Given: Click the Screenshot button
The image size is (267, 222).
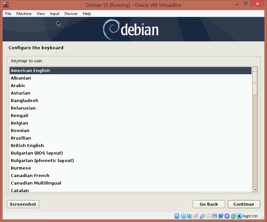Looking at the screenshot, I should tap(23, 204).
